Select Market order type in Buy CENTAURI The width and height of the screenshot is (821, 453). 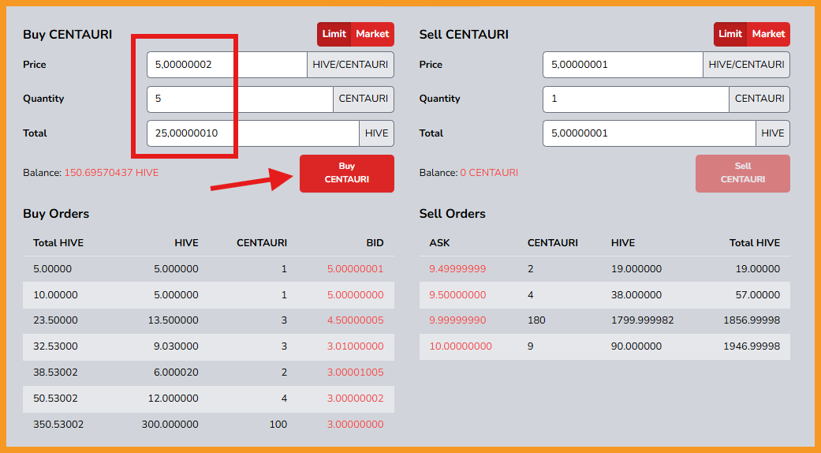tap(372, 34)
